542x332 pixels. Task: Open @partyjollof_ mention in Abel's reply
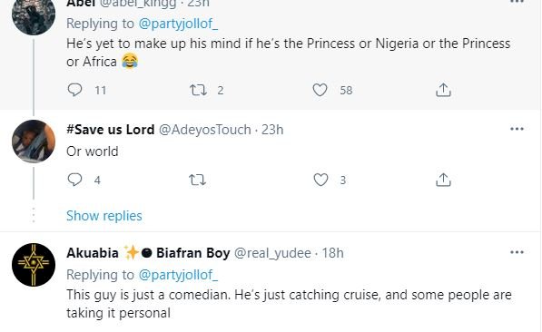[x=178, y=24]
